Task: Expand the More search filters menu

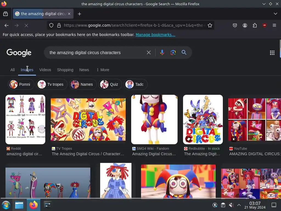Action: [103, 70]
